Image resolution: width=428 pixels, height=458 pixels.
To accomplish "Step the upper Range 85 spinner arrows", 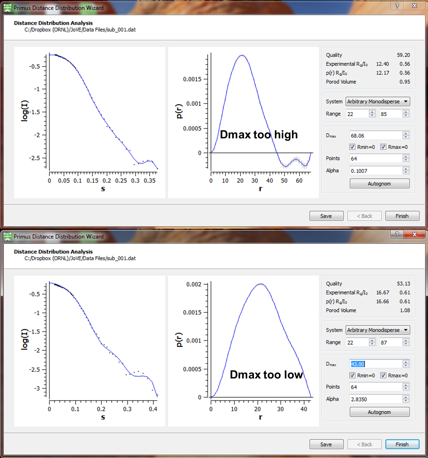I will pyautogui.click(x=406, y=114).
